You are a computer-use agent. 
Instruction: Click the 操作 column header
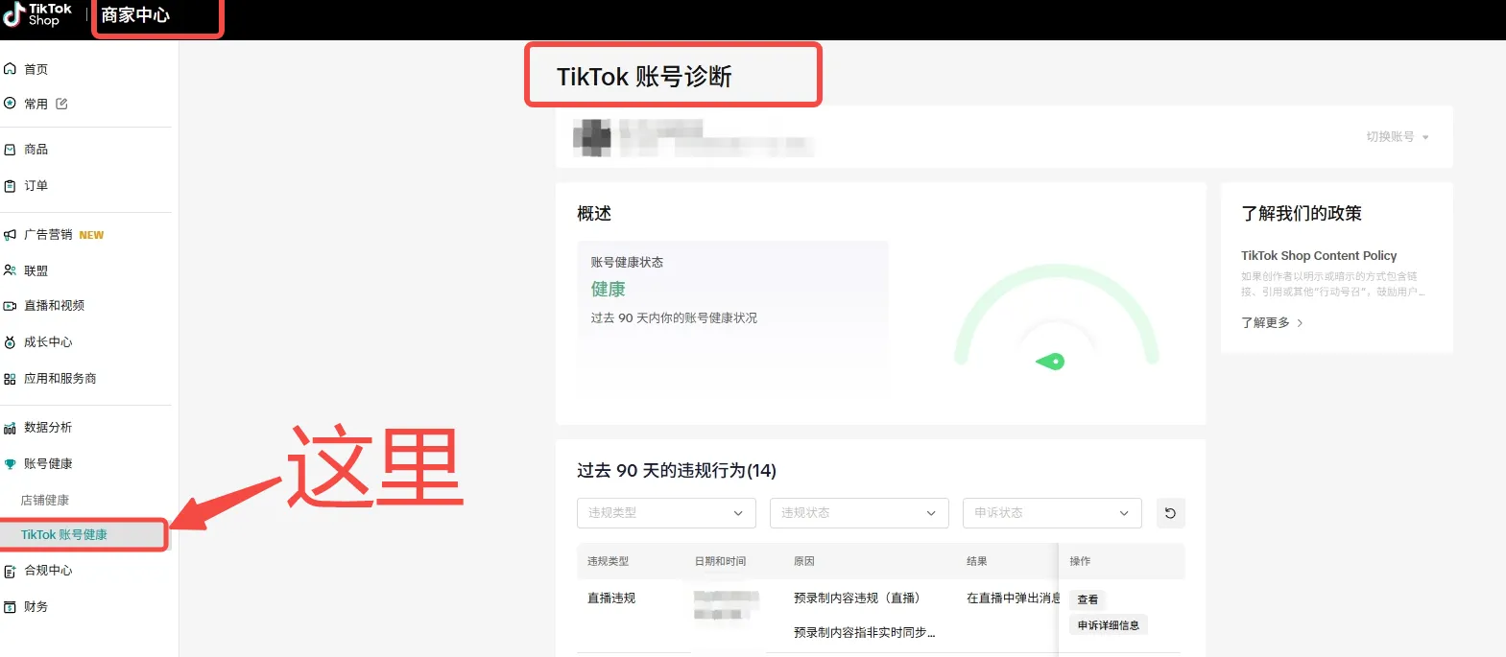[1080, 561]
